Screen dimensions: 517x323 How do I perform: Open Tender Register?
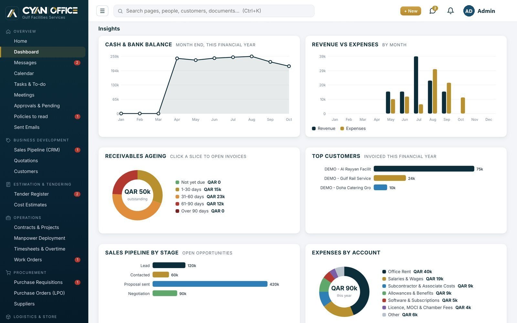tap(43, 194)
